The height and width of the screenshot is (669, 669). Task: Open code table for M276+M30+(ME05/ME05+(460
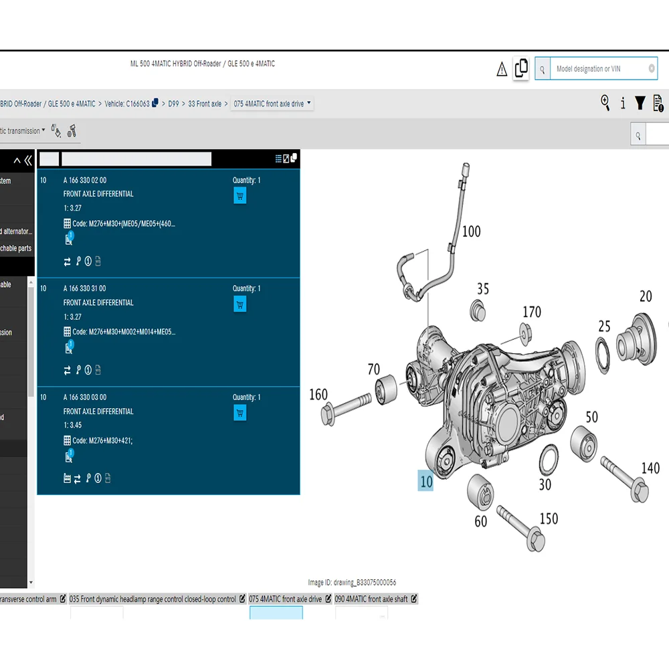tap(67, 223)
